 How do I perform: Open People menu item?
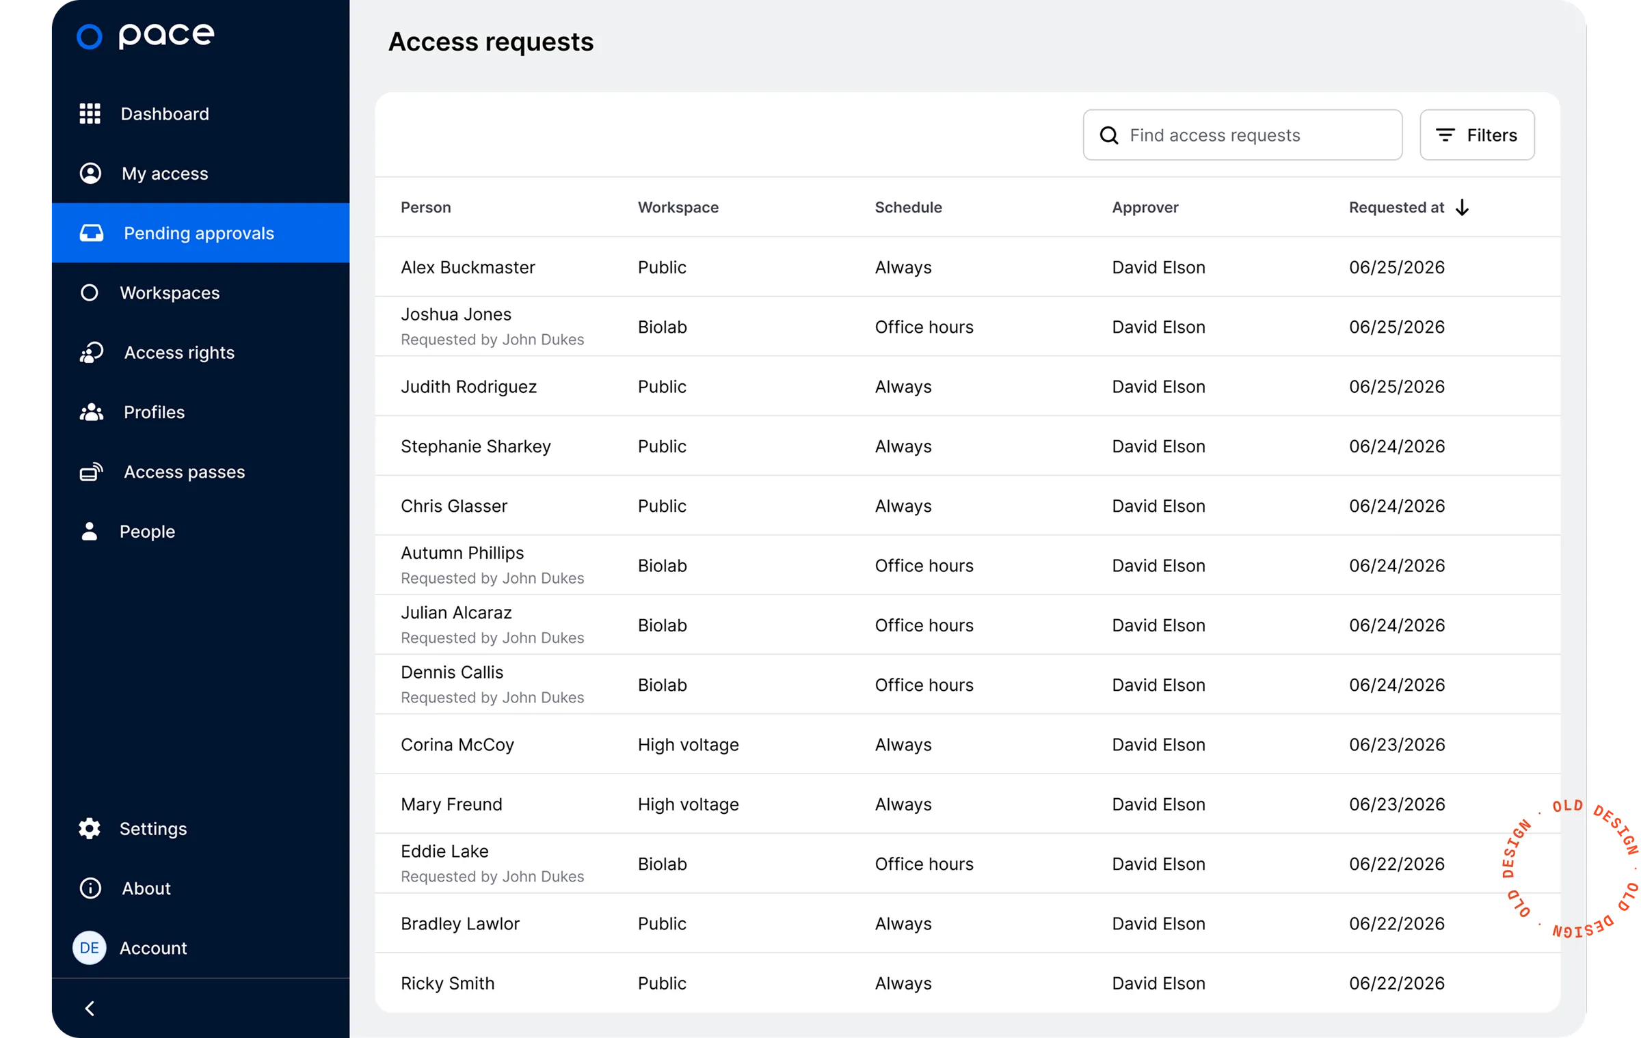point(200,531)
